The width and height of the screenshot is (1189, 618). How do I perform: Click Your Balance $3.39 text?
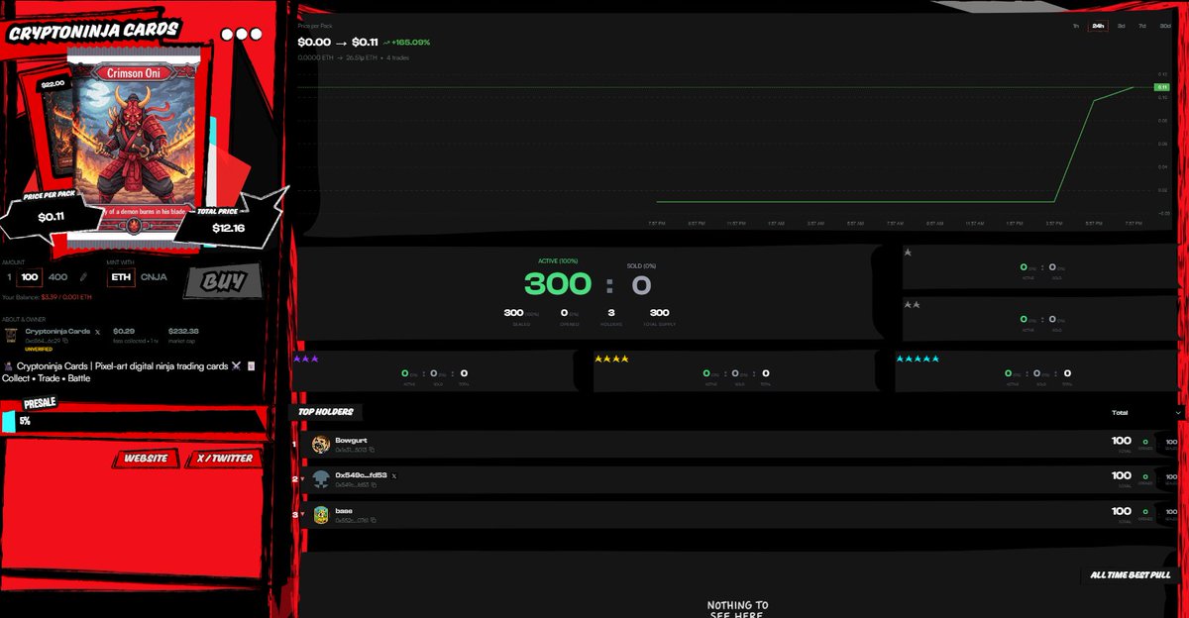pyautogui.click(x=47, y=296)
